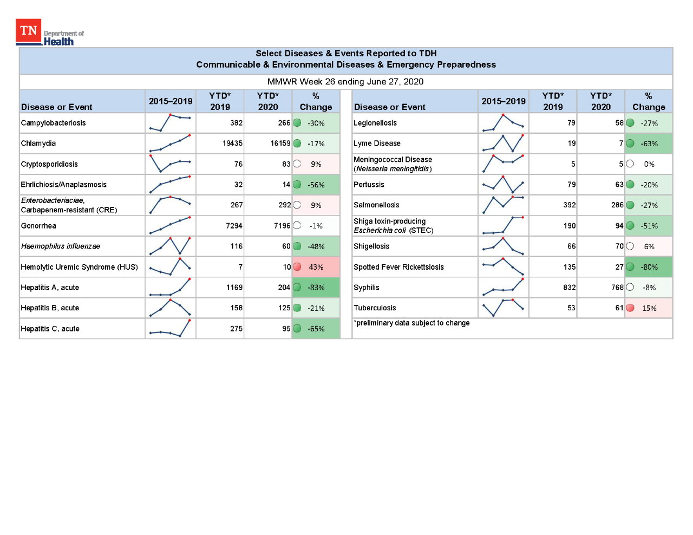693x535 pixels.
Task: Select the "Shiga toxin-producing Escherichia coli (STEC)" label
Action: [x=394, y=226]
